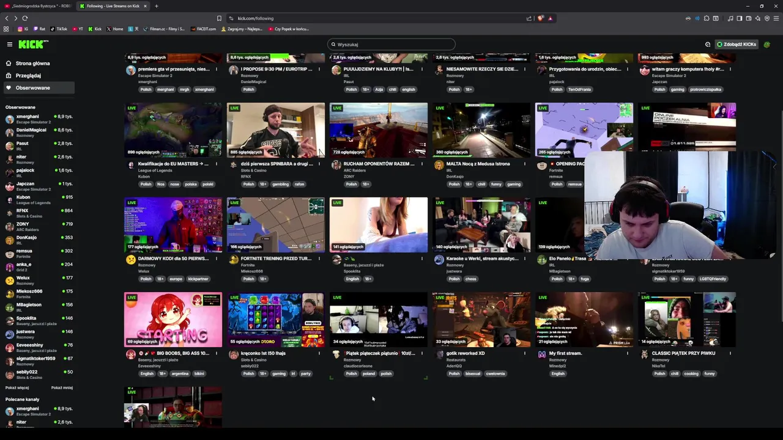Switch to the Siedmiogrodzka Bystrzyca YouTube tab
Screen dimensions: 783x440
[38, 6]
